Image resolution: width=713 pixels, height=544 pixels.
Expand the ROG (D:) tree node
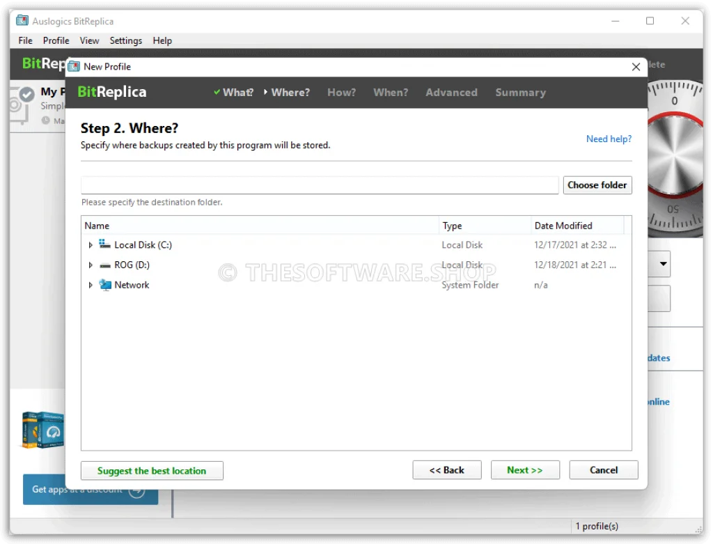91,265
